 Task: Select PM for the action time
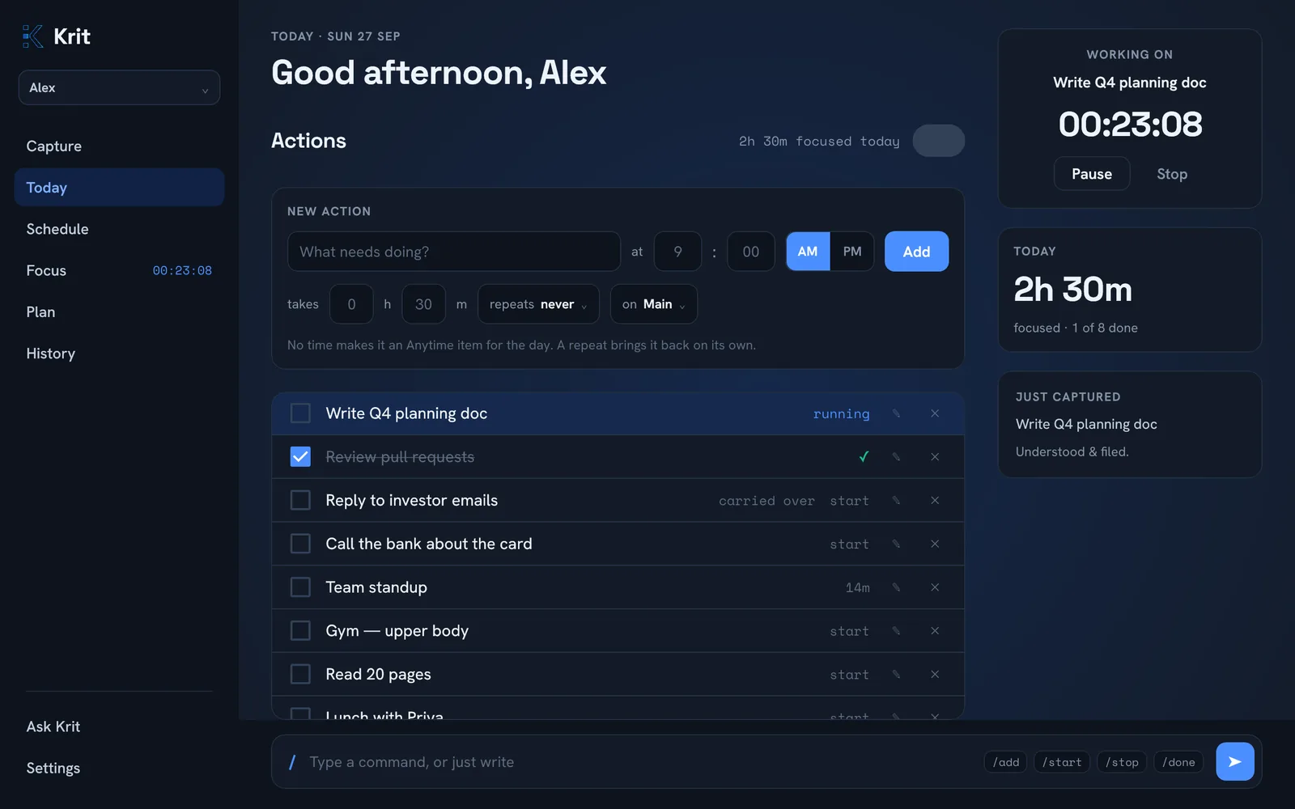[x=851, y=252]
